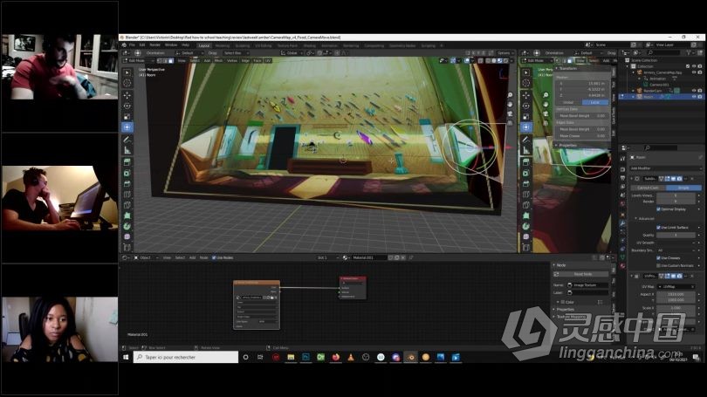Toggle visibility eye of Room object in outliner
The height and width of the screenshot is (397, 707).
point(694,97)
